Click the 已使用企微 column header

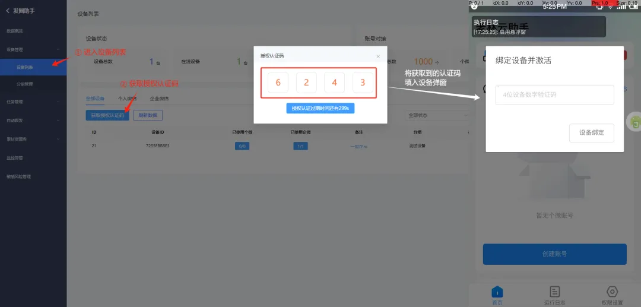[x=300, y=132]
